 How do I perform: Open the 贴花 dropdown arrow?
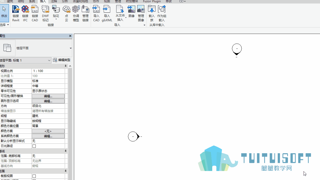56,19
